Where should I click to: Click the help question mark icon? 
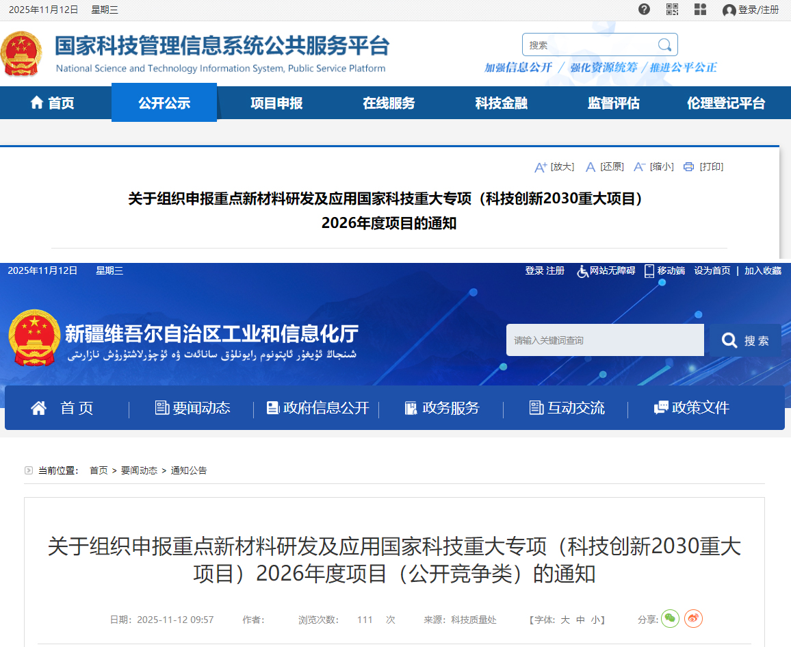[644, 10]
